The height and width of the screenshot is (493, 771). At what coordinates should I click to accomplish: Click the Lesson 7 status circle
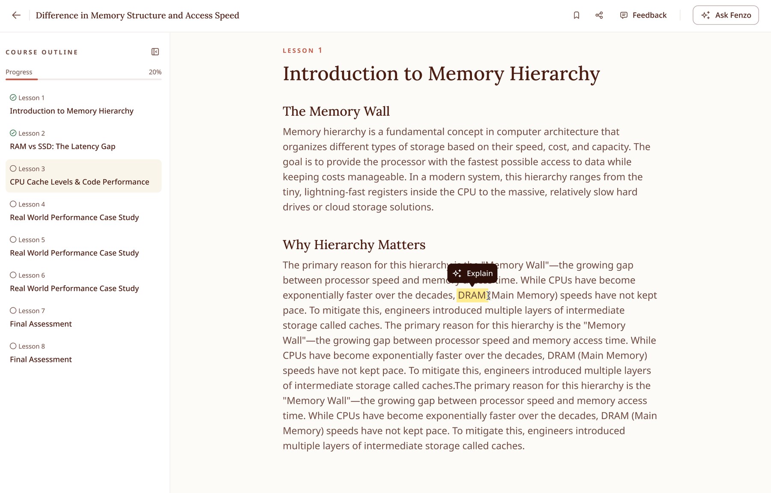[x=13, y=311]
